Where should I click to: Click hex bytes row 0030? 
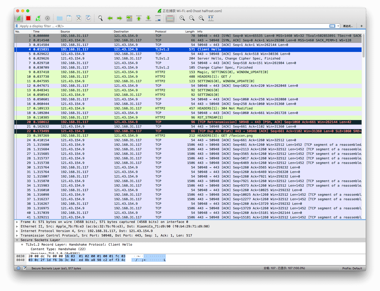click(x=77, y=256)
